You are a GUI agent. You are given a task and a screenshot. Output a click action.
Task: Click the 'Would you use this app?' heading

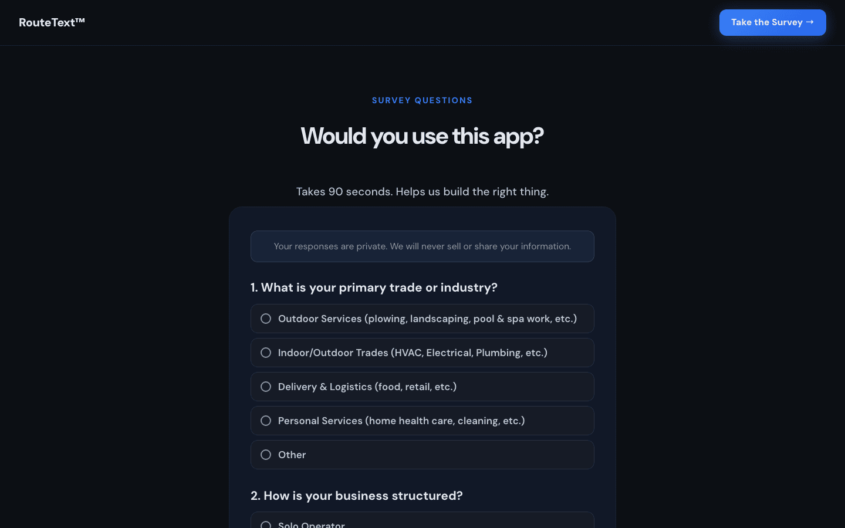point(422,136)
